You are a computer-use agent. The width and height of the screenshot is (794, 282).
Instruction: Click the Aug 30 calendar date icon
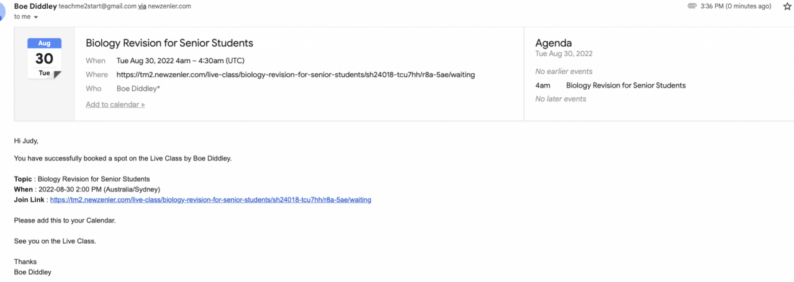tap(44, 59)
